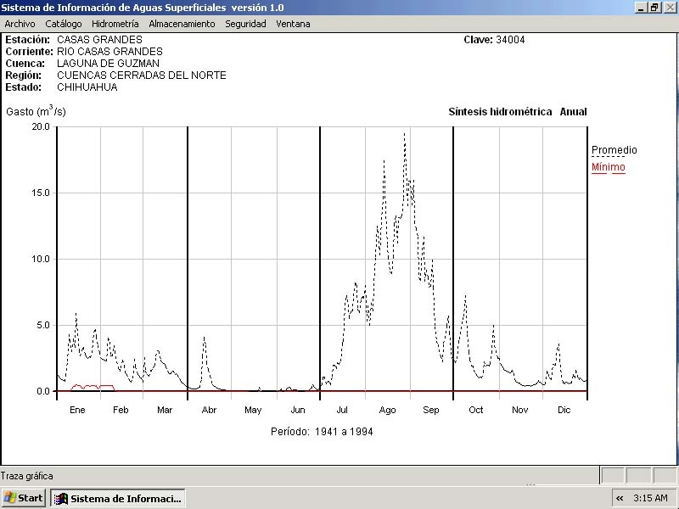679x509 pixels.
Task: Click the 3:15 AM taskbar clock
Action: click(650, 498)
